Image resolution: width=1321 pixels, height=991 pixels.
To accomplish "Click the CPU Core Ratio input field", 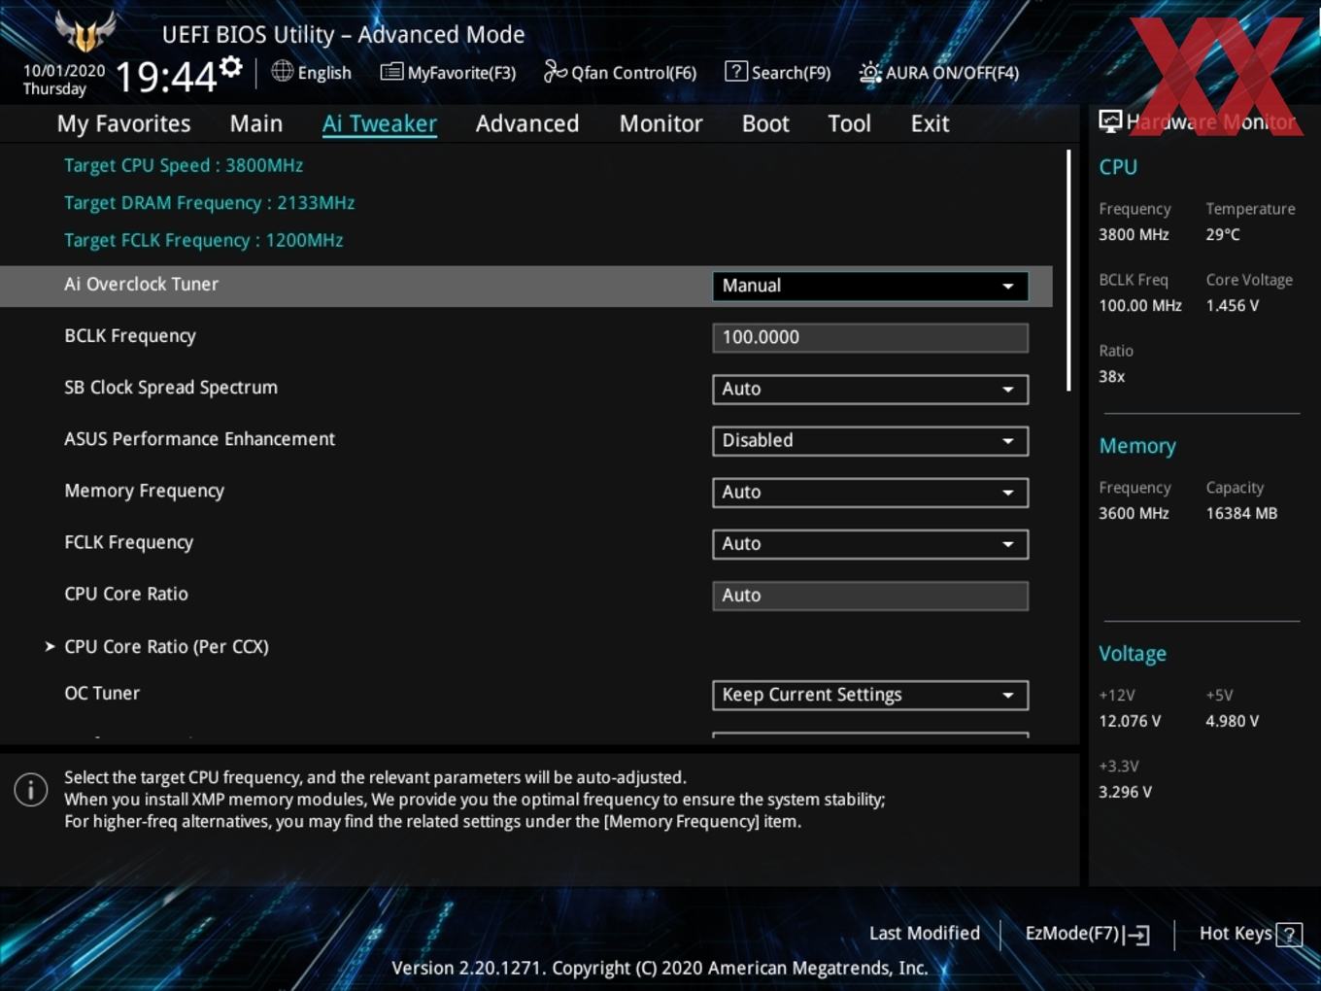I will pyautogui.click(x=870, y=596).
